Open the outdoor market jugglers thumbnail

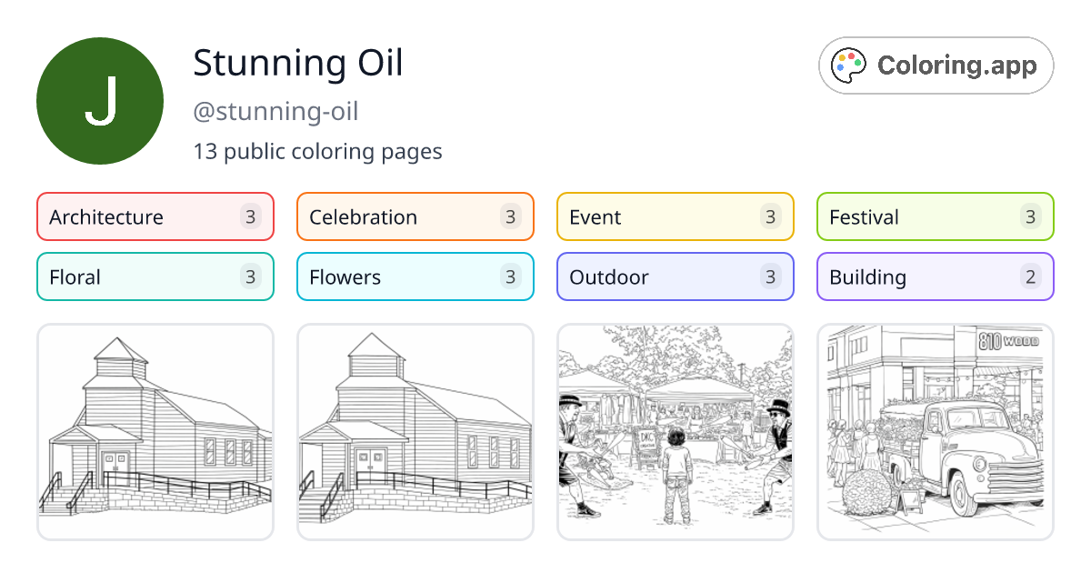pos(676,432)
